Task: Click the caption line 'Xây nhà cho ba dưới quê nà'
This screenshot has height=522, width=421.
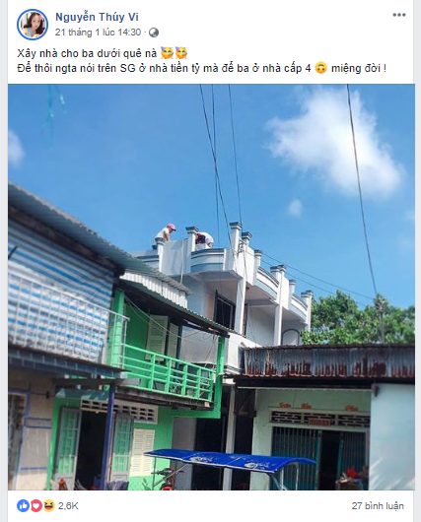Action: [x=87, y=53]
